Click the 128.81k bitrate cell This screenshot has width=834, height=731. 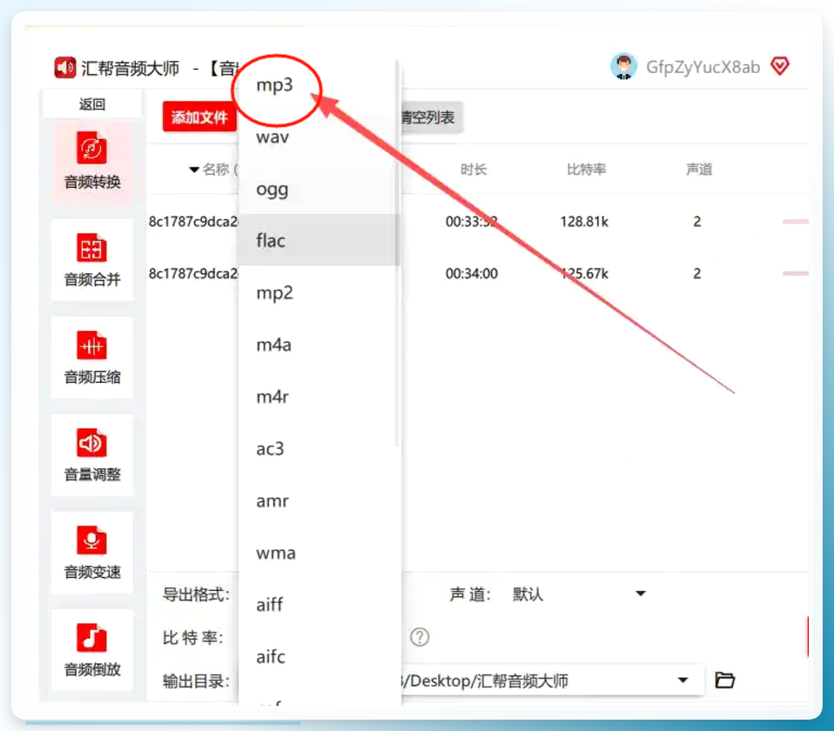pos(584,221)
